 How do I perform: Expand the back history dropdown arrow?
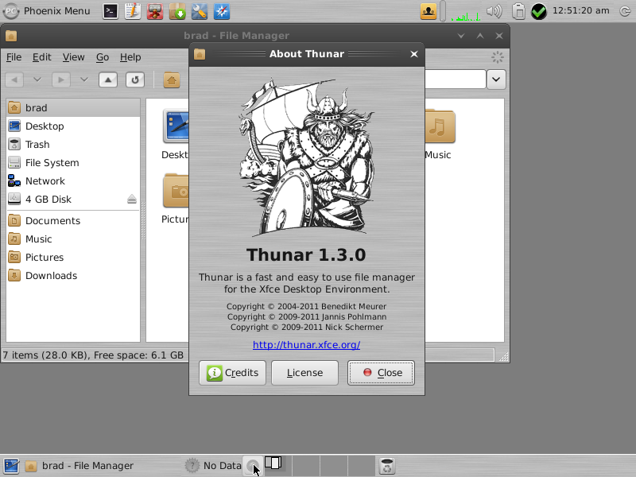tap(37, 79)
